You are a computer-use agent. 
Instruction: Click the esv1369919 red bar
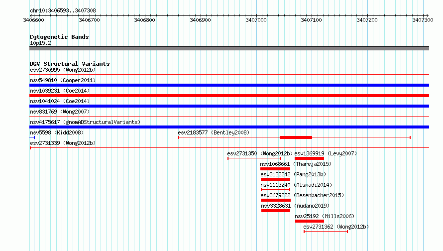point(309,158)
